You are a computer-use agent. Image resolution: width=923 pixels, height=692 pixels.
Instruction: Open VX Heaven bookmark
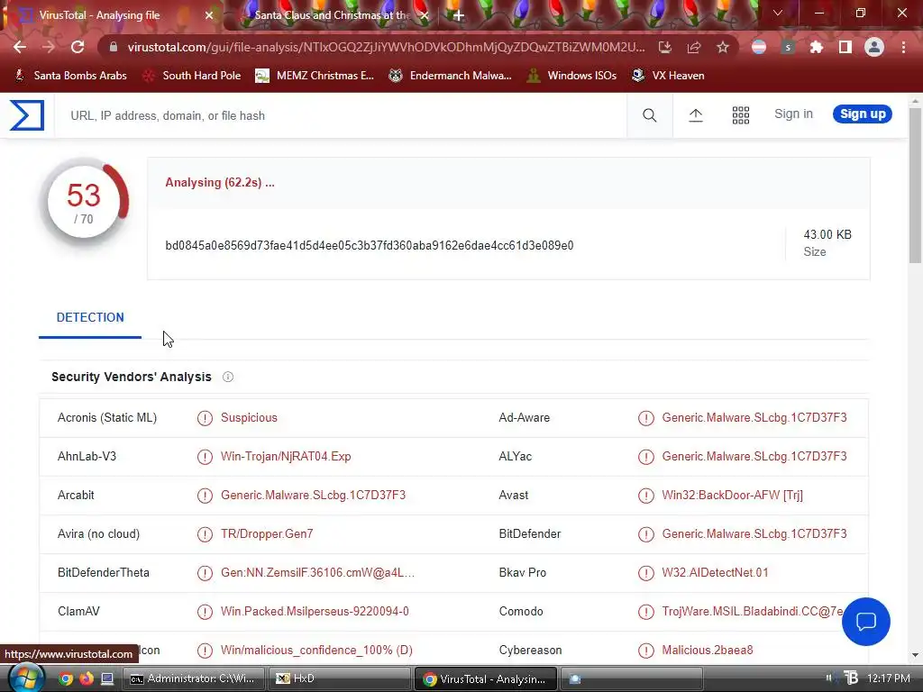point(668,76)
